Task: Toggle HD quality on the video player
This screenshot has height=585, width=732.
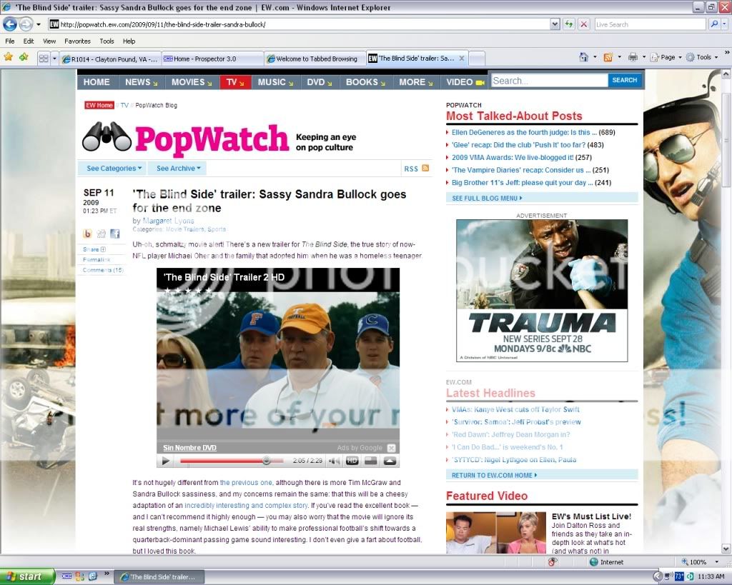Action: pos(352,461)
